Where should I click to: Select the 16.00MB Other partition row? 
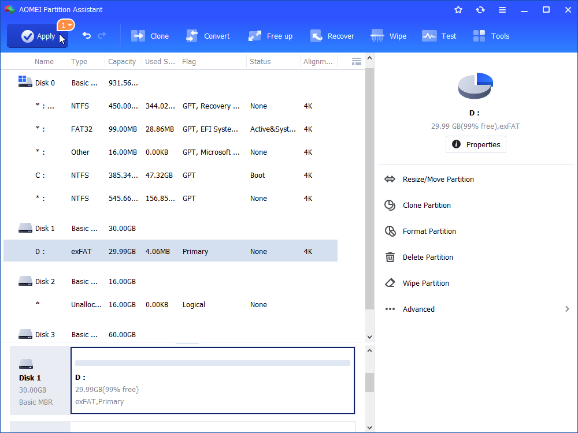(x=171, y=152)
